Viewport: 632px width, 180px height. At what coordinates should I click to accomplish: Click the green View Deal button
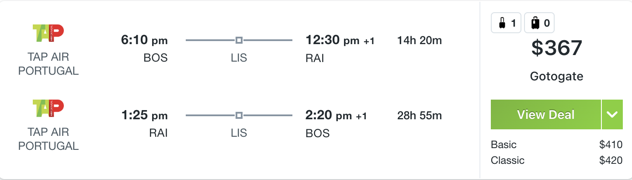(546, 114)
